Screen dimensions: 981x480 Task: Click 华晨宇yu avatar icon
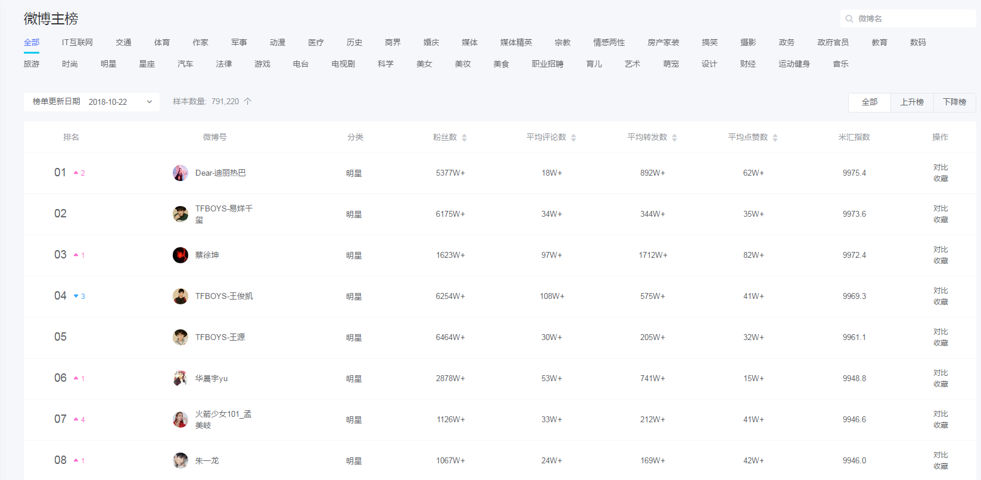pos(180,378)
